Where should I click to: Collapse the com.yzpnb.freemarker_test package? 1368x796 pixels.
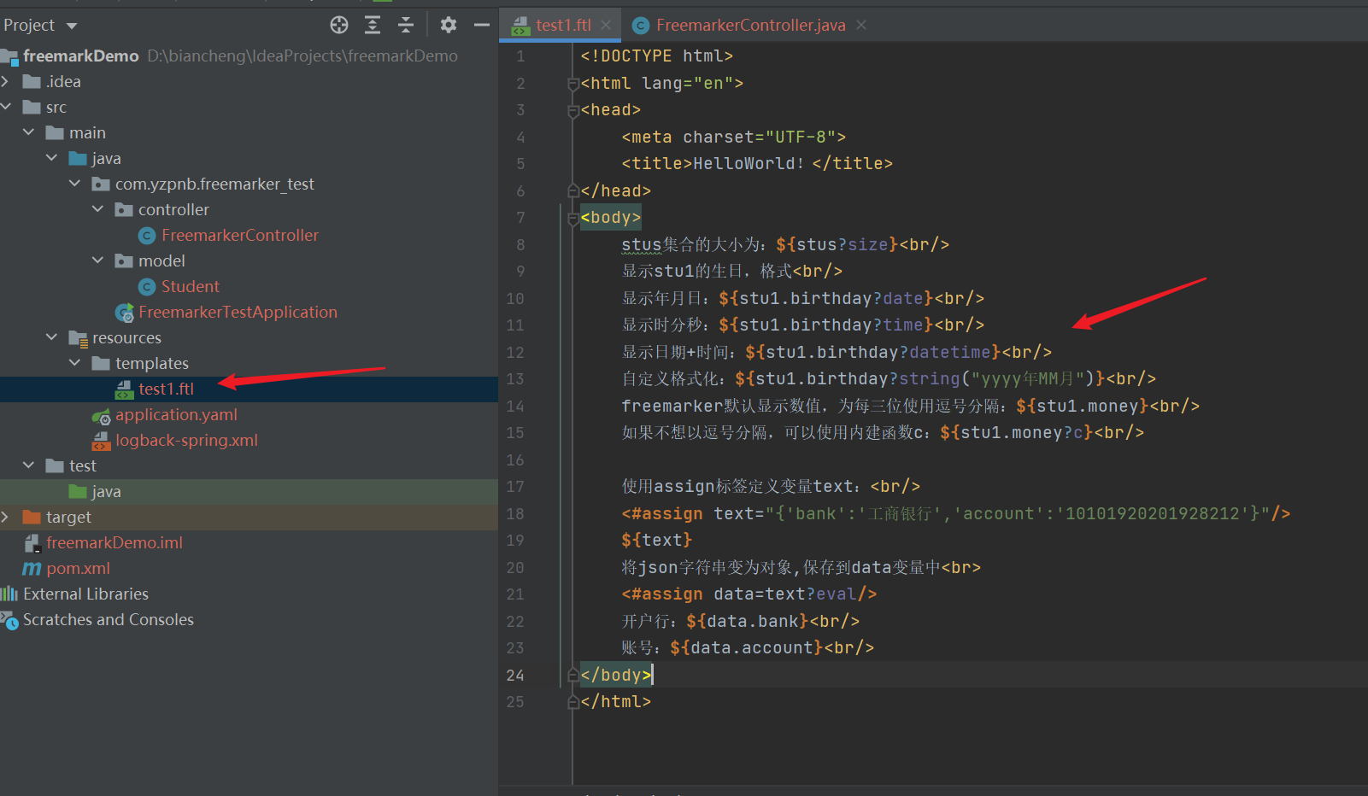coord(74,184)
